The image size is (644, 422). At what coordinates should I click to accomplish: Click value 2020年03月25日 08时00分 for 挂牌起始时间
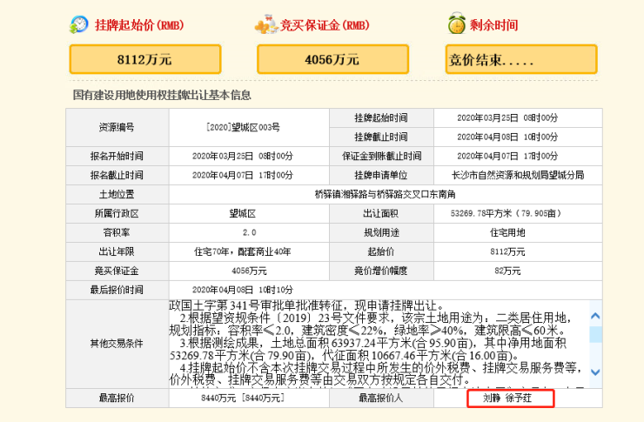pyautogui.click(x=507, y=117)
